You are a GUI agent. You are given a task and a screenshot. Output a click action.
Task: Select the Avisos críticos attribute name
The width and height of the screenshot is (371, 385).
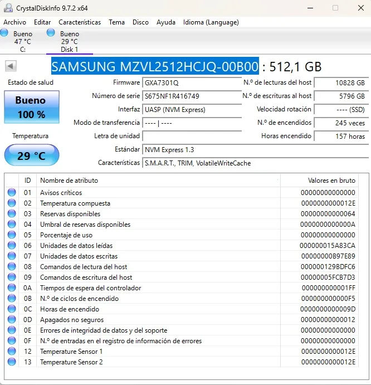pos(61,193)
